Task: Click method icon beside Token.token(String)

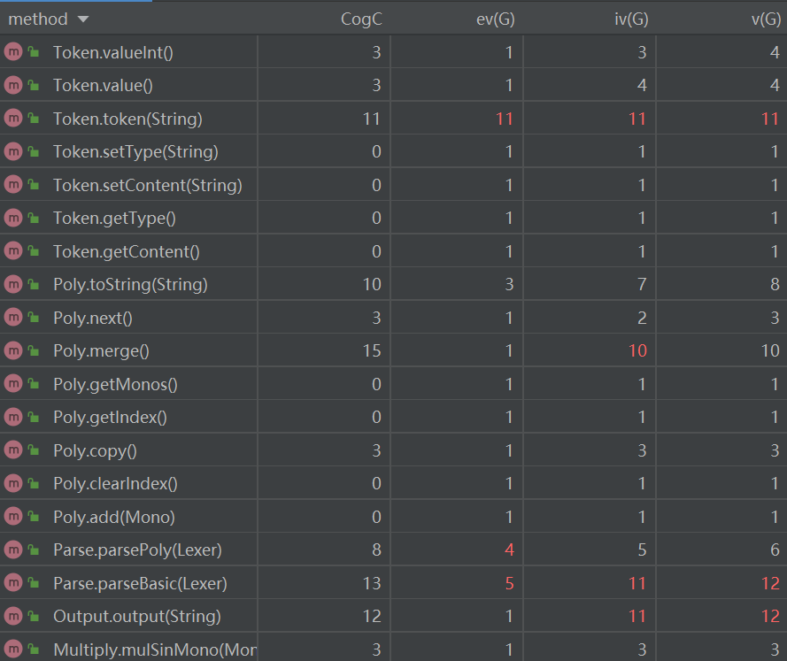Action: tap(12, 119)
